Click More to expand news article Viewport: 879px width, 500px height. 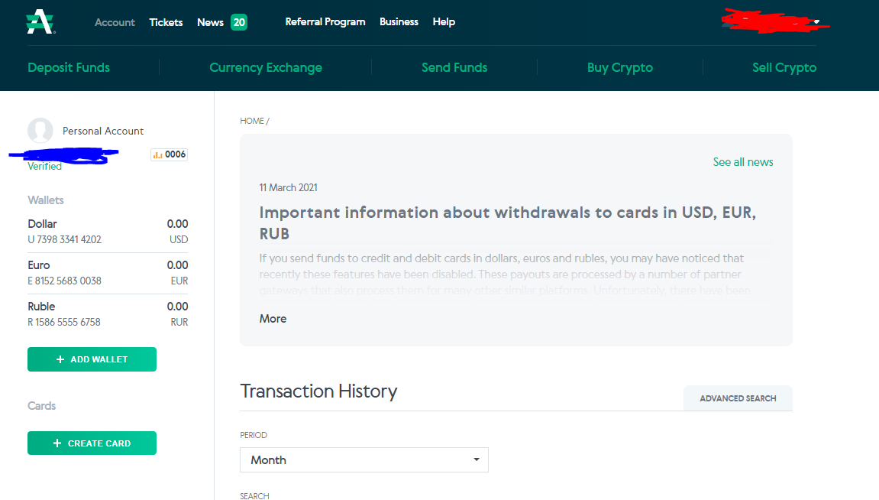pyautogui.click(x=273, y=319)
